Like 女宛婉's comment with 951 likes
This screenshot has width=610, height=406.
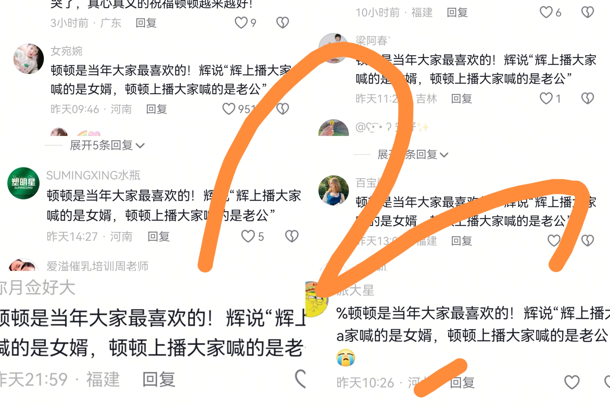229,109
